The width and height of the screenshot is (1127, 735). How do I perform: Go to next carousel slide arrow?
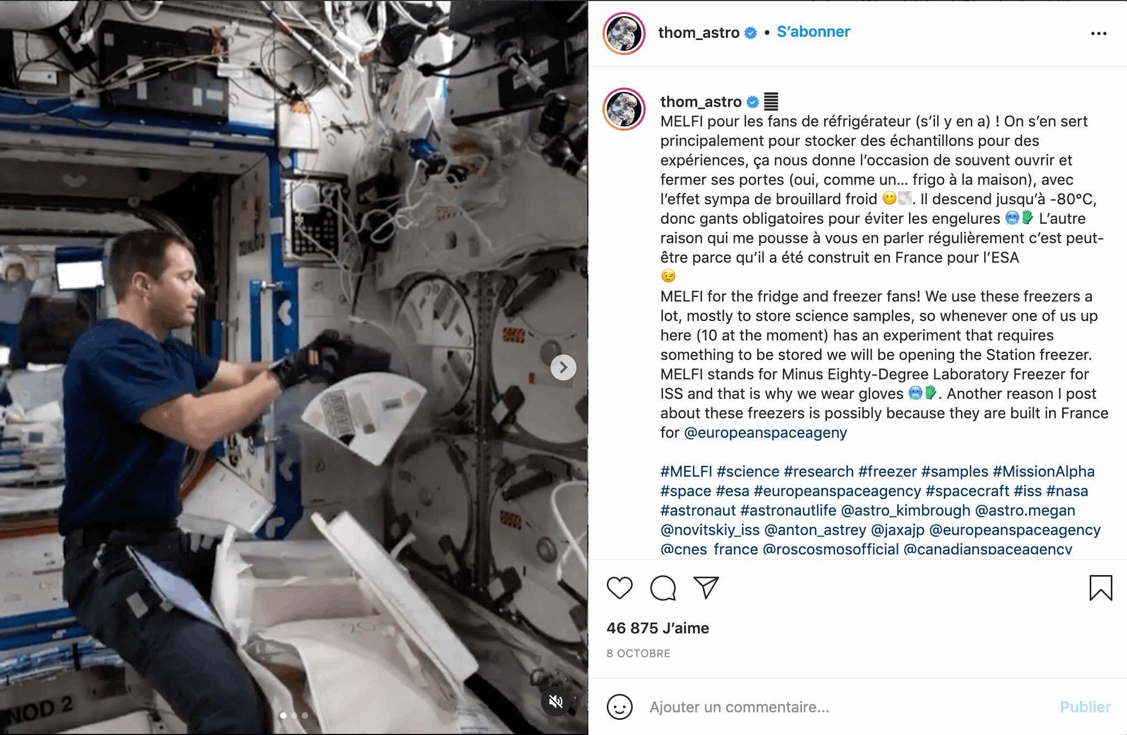563,367
